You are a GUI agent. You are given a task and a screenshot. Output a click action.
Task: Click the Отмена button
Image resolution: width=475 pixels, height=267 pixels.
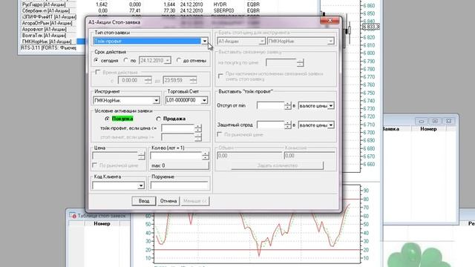pos(168,201)
